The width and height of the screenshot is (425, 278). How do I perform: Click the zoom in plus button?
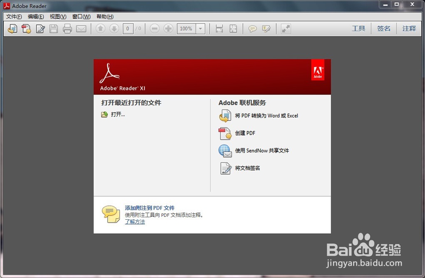point(168,28)
